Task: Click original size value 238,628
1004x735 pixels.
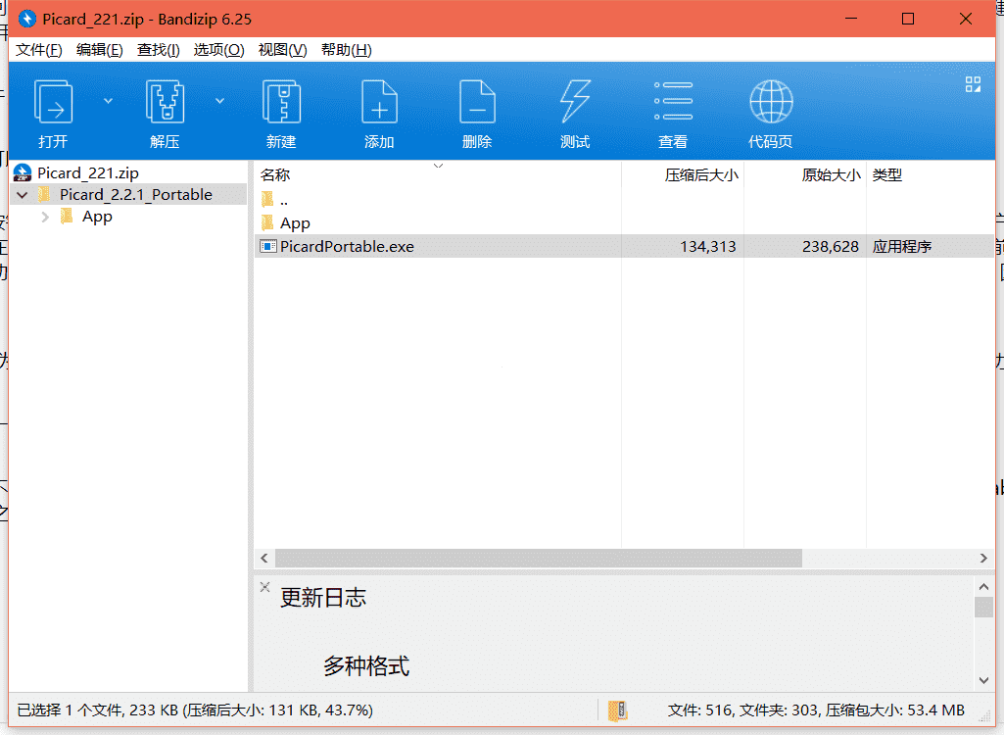Action: [x=830, y=247]
